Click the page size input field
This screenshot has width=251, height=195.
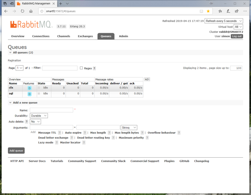tap(236, 68)
